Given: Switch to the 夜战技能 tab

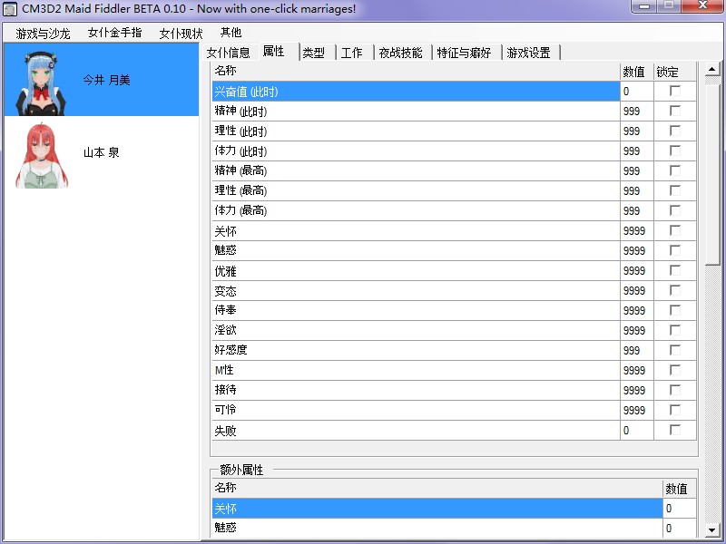Looking at the screenshot, I should [400, 53].
